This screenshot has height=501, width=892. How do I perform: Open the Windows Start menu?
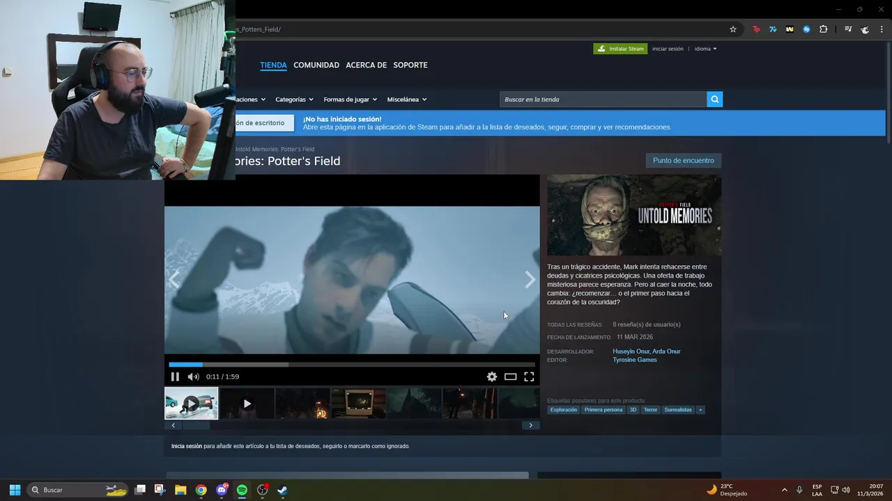pos(15,490)
